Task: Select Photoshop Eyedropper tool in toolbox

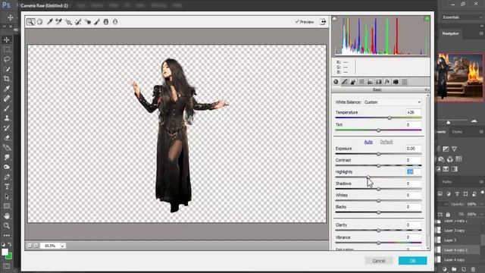Action: click(x=7, y=89)
